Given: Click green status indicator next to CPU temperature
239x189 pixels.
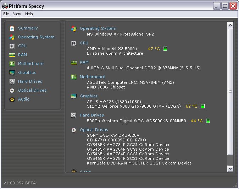Looking at the screenshot, I should pyautogui.click(x=165, y=49).
